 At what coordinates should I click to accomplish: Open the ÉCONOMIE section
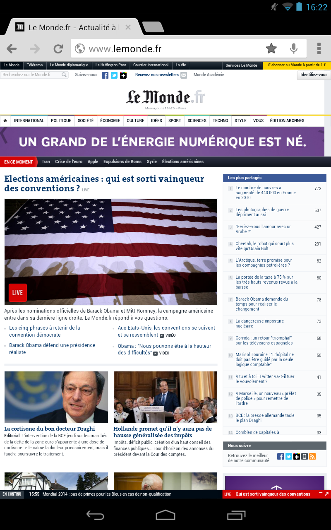110,121
